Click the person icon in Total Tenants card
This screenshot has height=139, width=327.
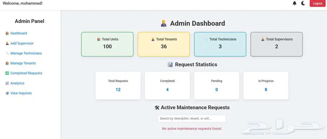pyautogui.click(x=153, y=39)
